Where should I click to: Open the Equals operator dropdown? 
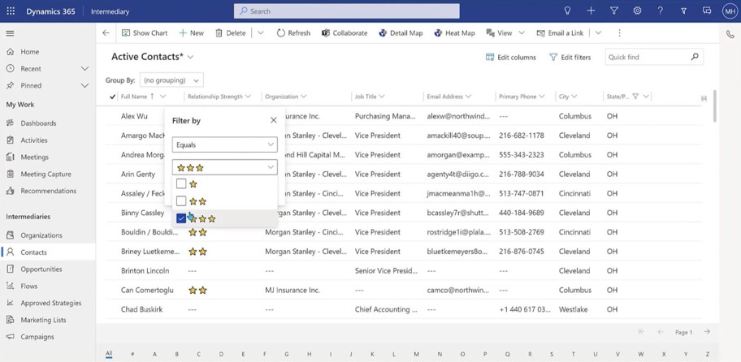click(x=224, y=145)
